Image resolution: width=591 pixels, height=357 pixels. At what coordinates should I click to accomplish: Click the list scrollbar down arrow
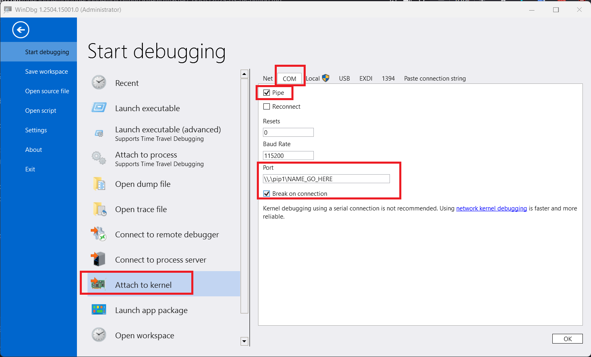tap(244, 342)
